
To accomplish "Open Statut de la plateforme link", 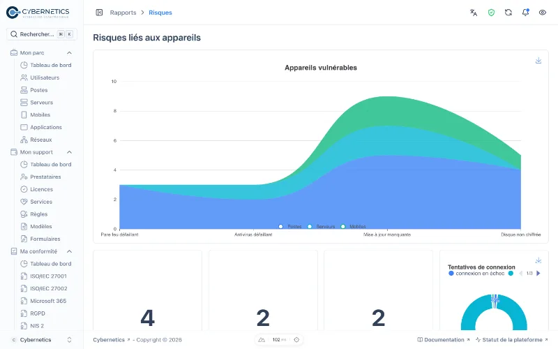I will click(x=512, y=340).
